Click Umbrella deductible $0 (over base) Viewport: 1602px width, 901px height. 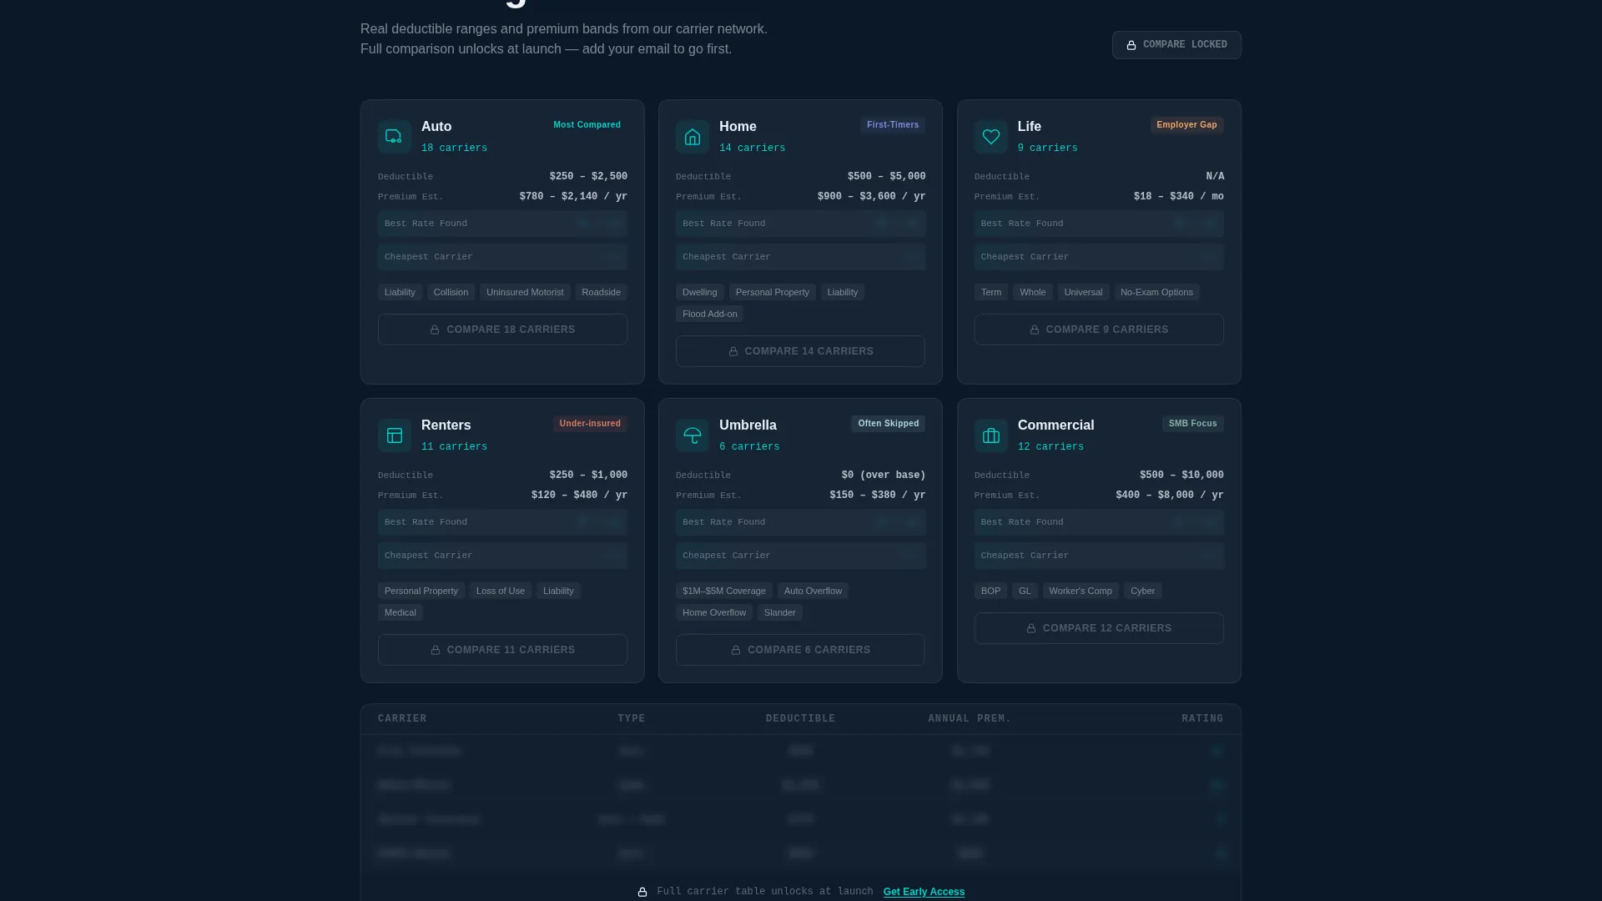click(x=883, y=476)
